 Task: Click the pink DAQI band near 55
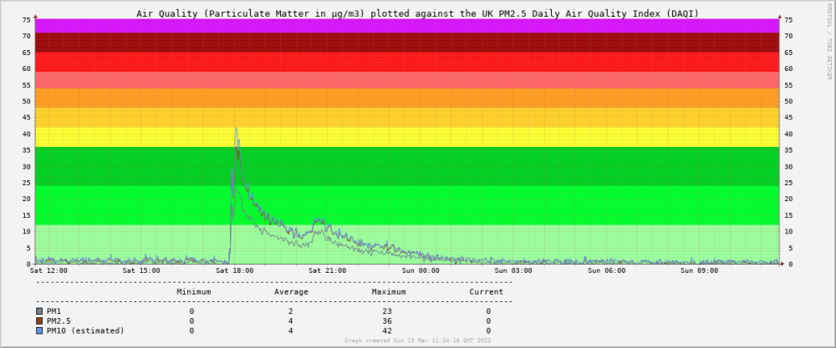coord(407,80)
